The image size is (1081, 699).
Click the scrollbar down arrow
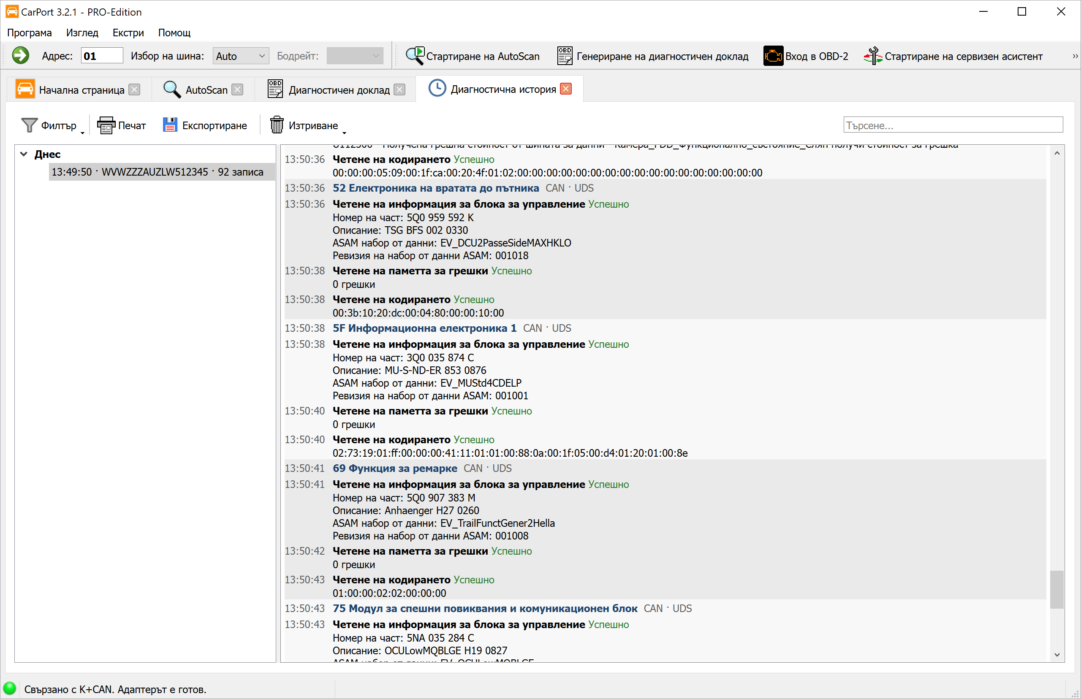pyautogui.click(x=1057, y=655)
